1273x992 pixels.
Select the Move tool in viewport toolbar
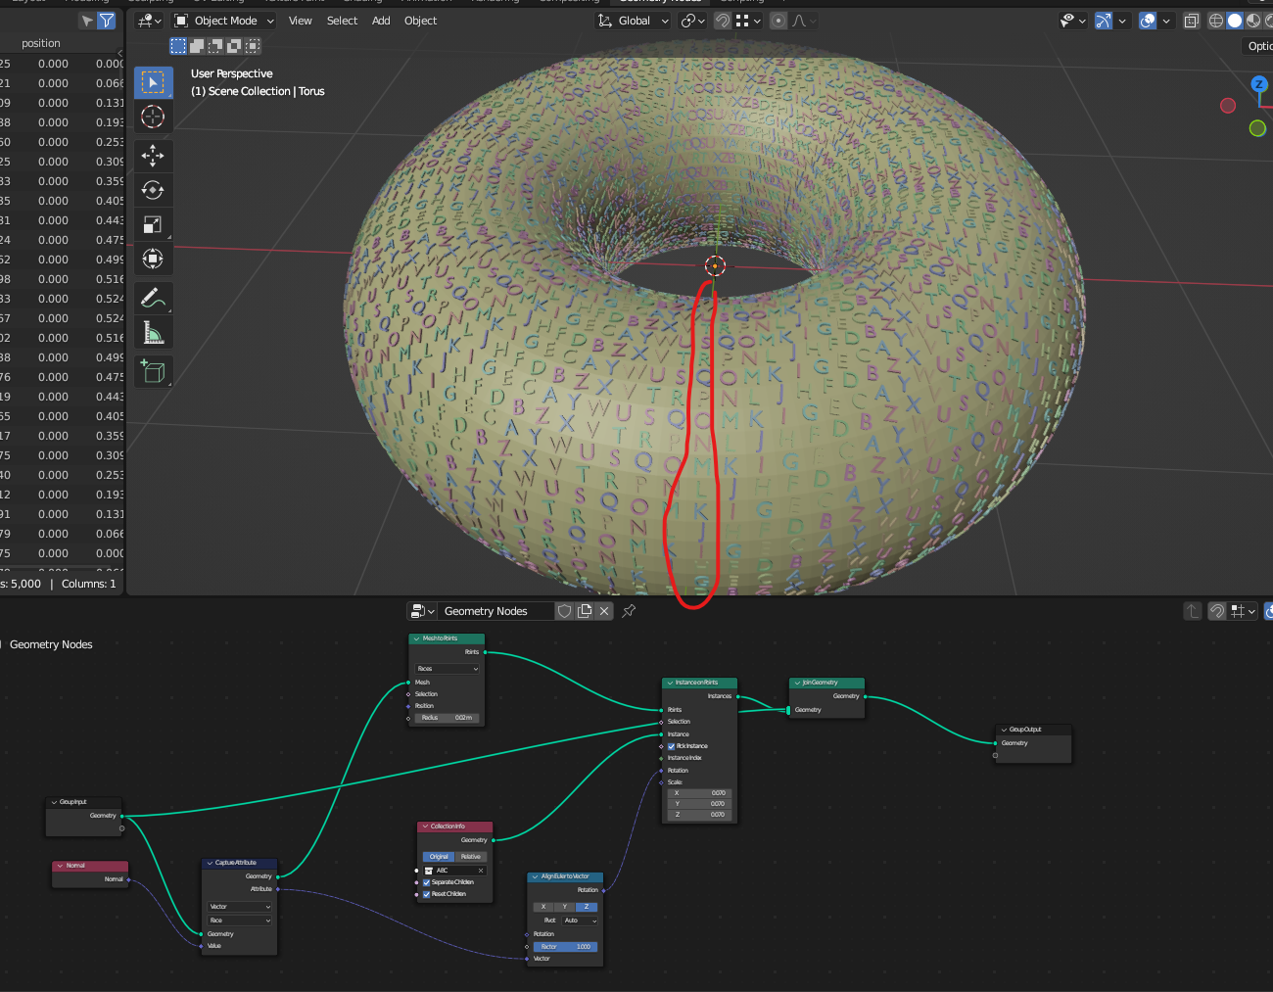point(153,155)
